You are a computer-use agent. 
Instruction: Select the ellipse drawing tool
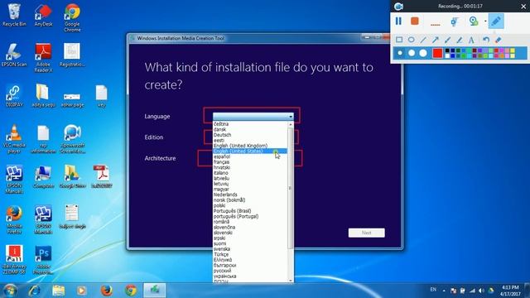point(411,40)
